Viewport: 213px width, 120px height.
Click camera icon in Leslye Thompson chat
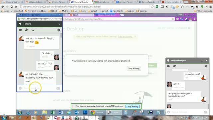[205, 112]
